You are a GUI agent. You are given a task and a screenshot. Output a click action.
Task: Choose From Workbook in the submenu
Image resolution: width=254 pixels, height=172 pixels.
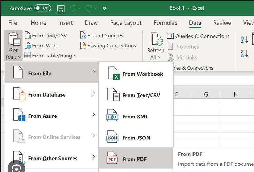coord(136,74)
